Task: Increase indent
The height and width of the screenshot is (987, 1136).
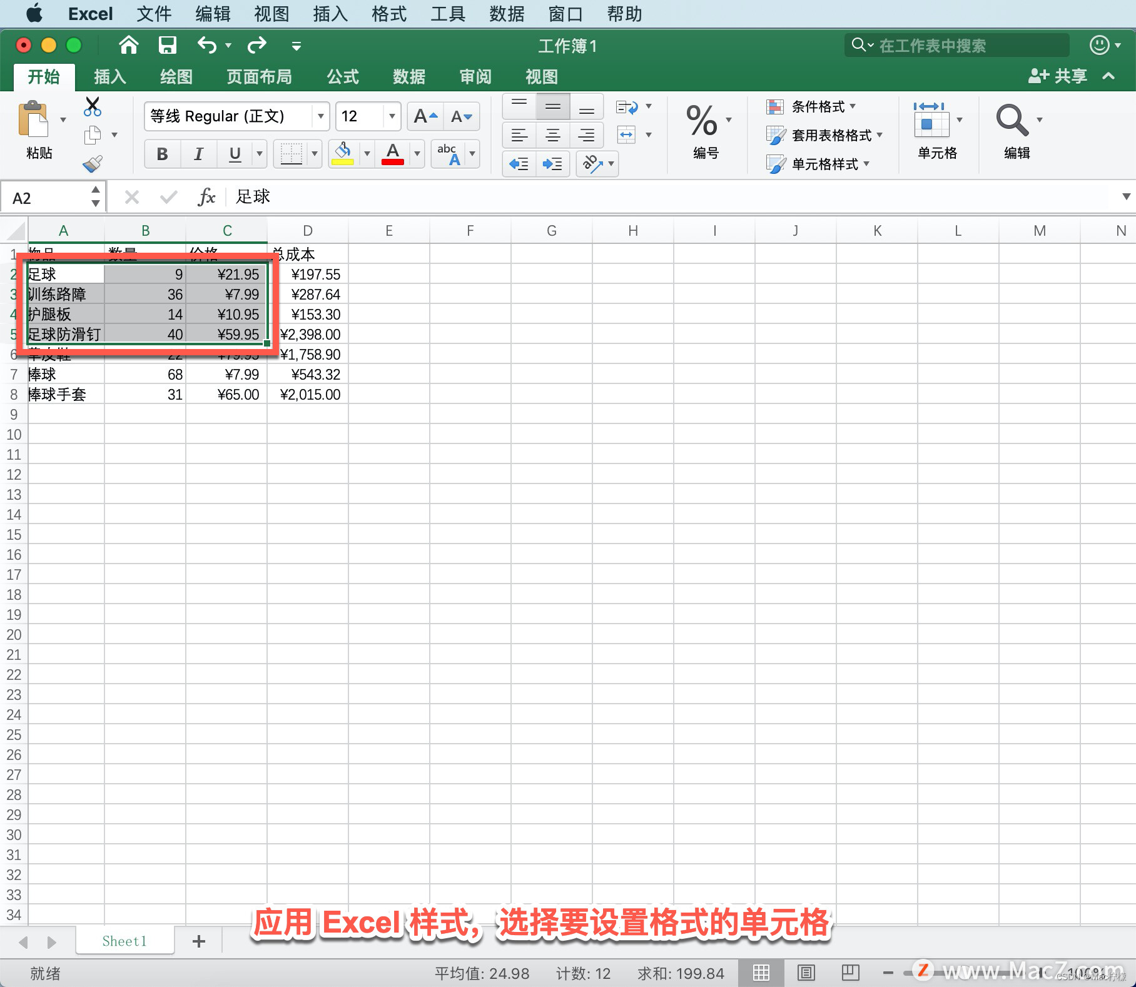Action: 553,164
